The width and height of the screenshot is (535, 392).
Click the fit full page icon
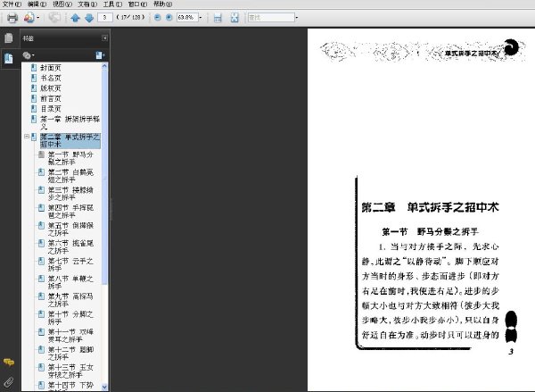(235, 18)
